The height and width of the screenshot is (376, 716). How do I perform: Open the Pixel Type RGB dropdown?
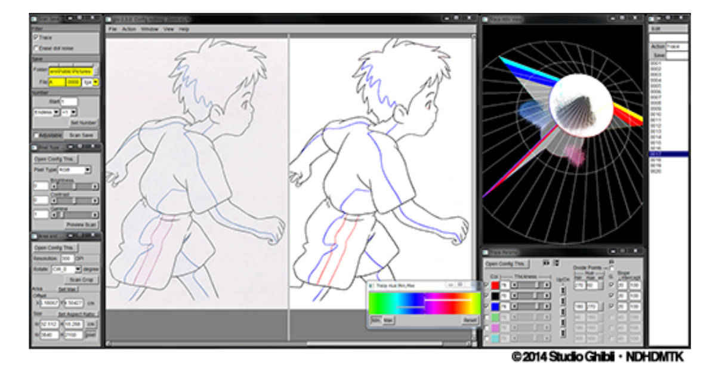click(88, 170)
